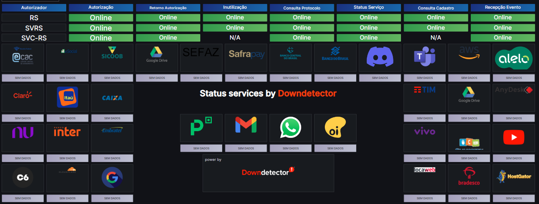Click SEM DADOS bar under WhatsApp

pos(291,148)
